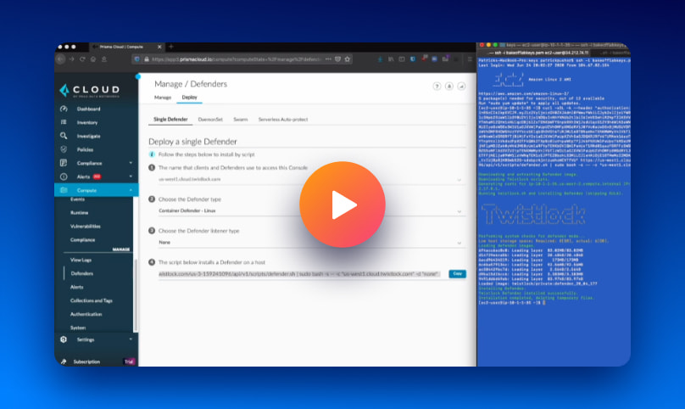Click the Inventory list icon in the sidebar
This screenshot has width=685, height=409.
(x=64, y=122)
